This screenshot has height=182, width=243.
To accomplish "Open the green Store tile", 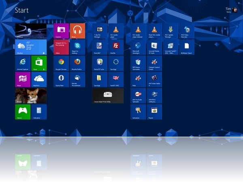I will click(x=39, y=63).
